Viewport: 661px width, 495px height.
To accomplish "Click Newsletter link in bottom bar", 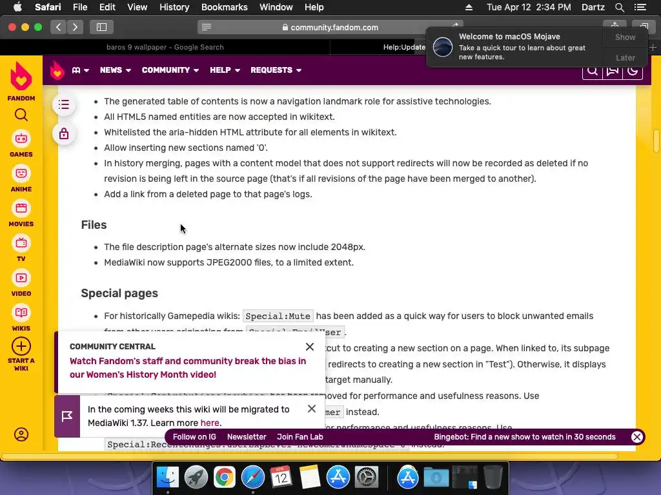I will pyautogui.click(x=247, y=437).
